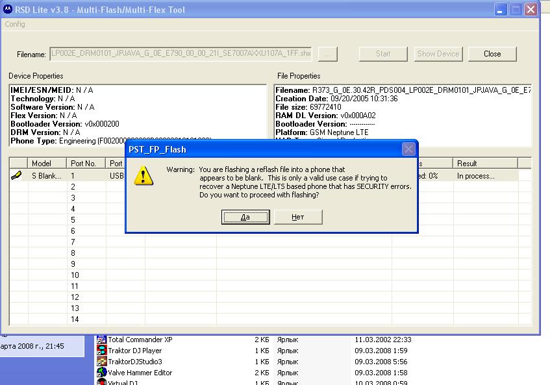Click the File size 69772410 line

[x=308, y=107]
